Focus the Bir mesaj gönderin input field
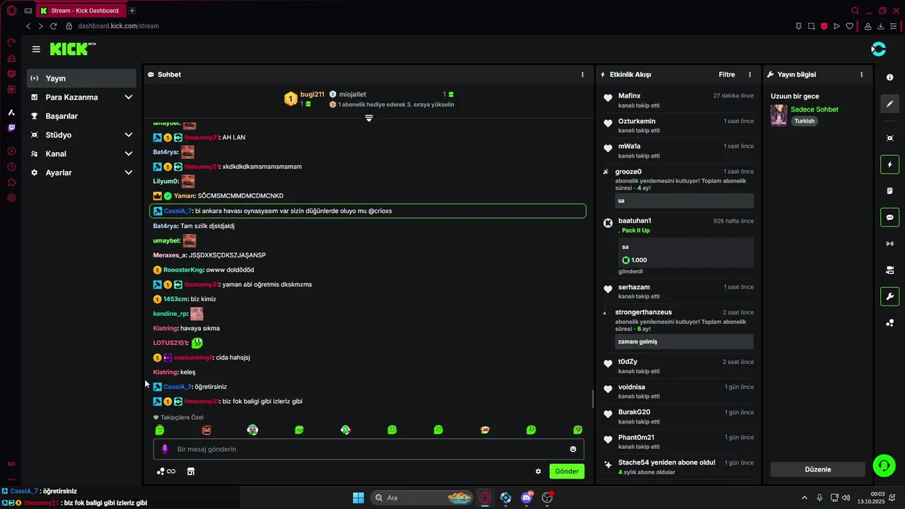 [368, 449]
